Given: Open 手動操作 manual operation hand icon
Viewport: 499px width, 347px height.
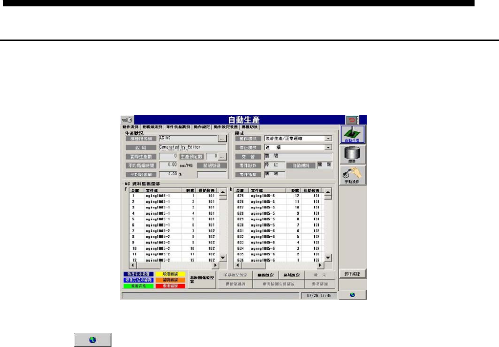Looking at the screenshot, I should pyautogui.click(x=352, y=175).
